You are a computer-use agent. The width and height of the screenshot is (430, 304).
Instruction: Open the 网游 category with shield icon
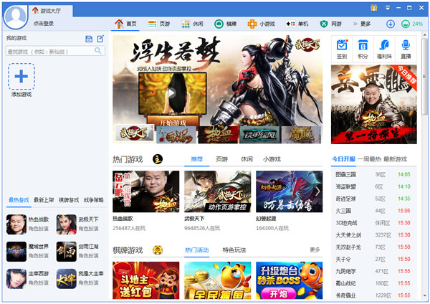330,24
